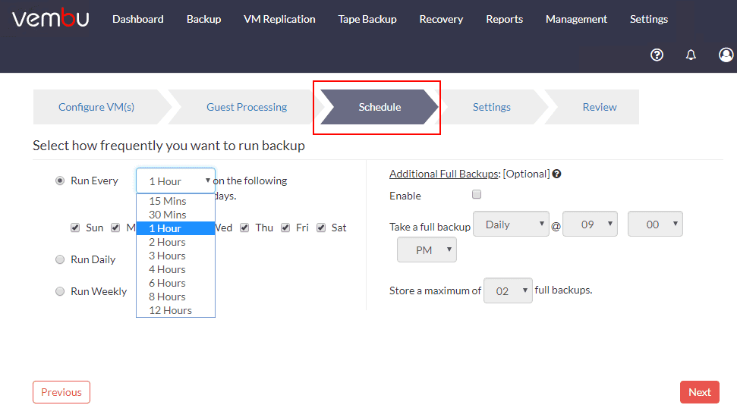Image resolution: width=737 pixels, height=405 pixels.
Task: Open the 09 hour dropdown
Action: (590, 224)
